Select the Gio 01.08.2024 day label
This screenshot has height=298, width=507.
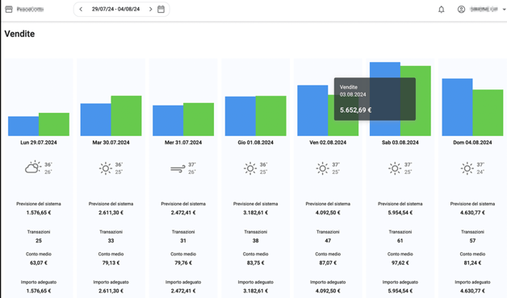(255, 143)
